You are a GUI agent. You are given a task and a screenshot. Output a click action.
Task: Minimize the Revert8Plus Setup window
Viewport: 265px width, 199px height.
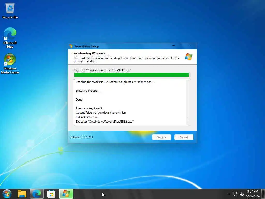coord(174,46)
